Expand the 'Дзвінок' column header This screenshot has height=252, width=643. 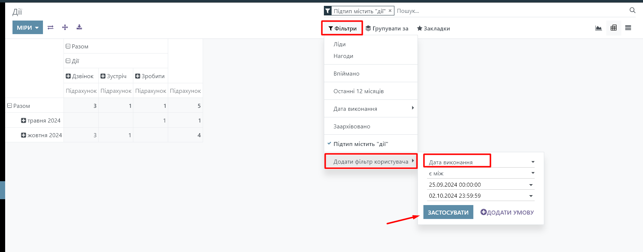click(68, 76)
